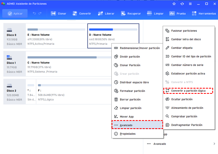218x154 pixels.
Task: Open the Limpiar toolbar option
Action: (155, 14)
